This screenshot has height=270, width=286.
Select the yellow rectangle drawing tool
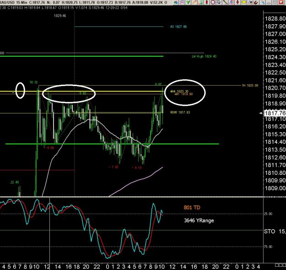(x=244, y=2)
